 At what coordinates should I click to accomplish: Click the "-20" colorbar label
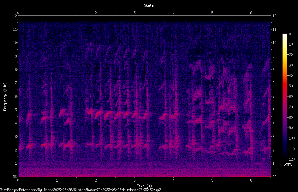[x=290, y=55]
